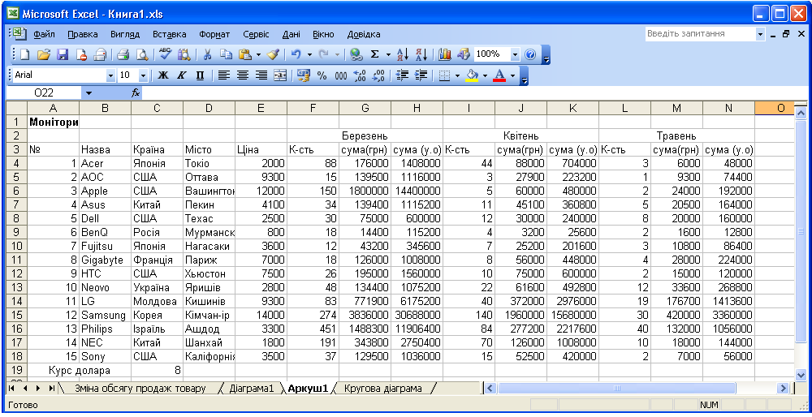Open the Файл menu
The image size is (812, 417).
click(44, 34)
